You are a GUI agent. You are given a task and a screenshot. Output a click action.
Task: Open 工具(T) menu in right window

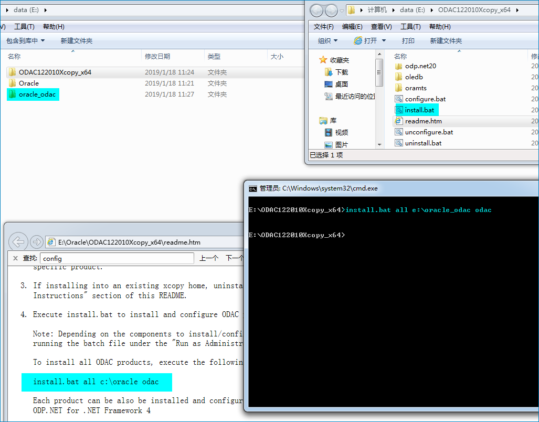(410, 27)
